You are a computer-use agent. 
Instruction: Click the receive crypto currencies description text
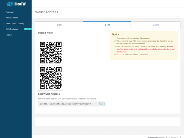coord(67,99)
